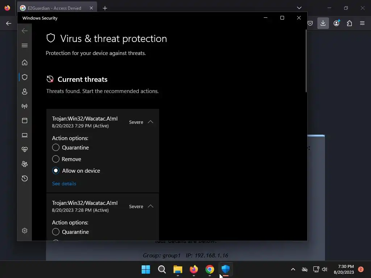Open Firefox extensions icon

pyautogui.click(x=349, y=23)
